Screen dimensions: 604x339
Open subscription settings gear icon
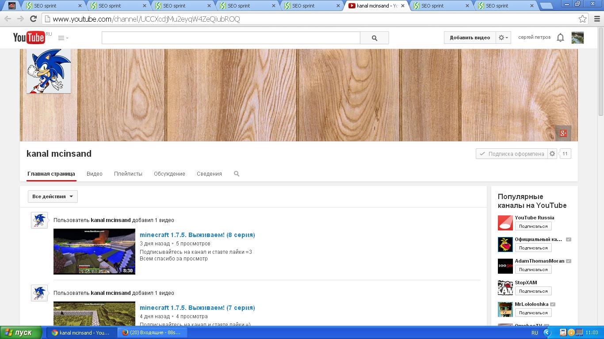click(x=552, y=154)
